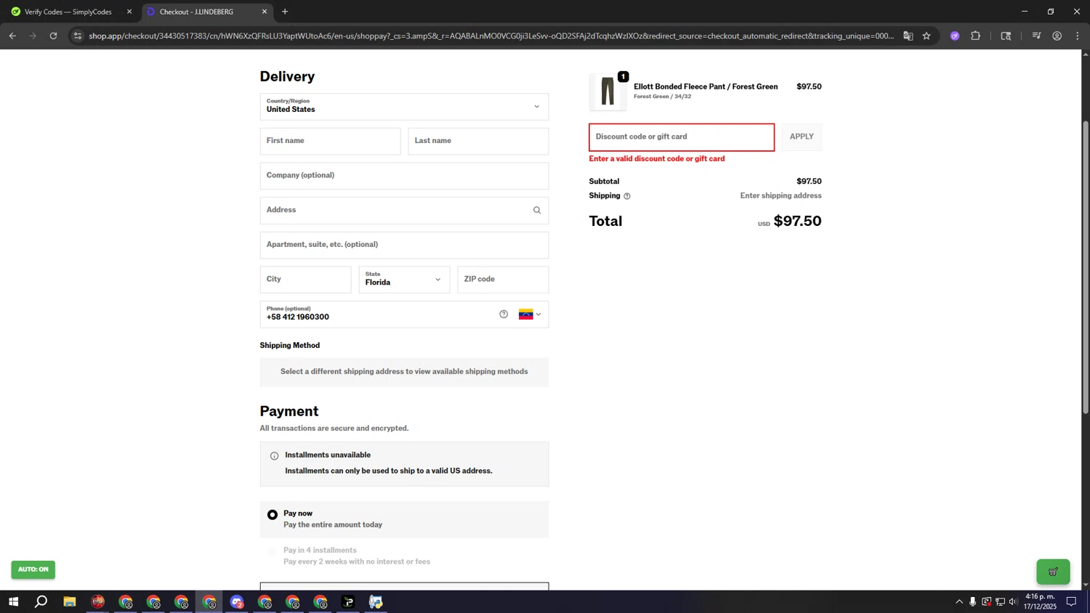Click the address search magnifier icon
The height and width of the screenshot is (613, 1090).
(x=537, y=211)
